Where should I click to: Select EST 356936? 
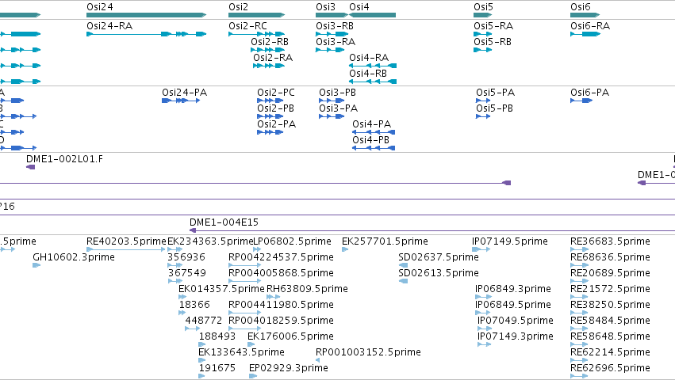[175, 265]
